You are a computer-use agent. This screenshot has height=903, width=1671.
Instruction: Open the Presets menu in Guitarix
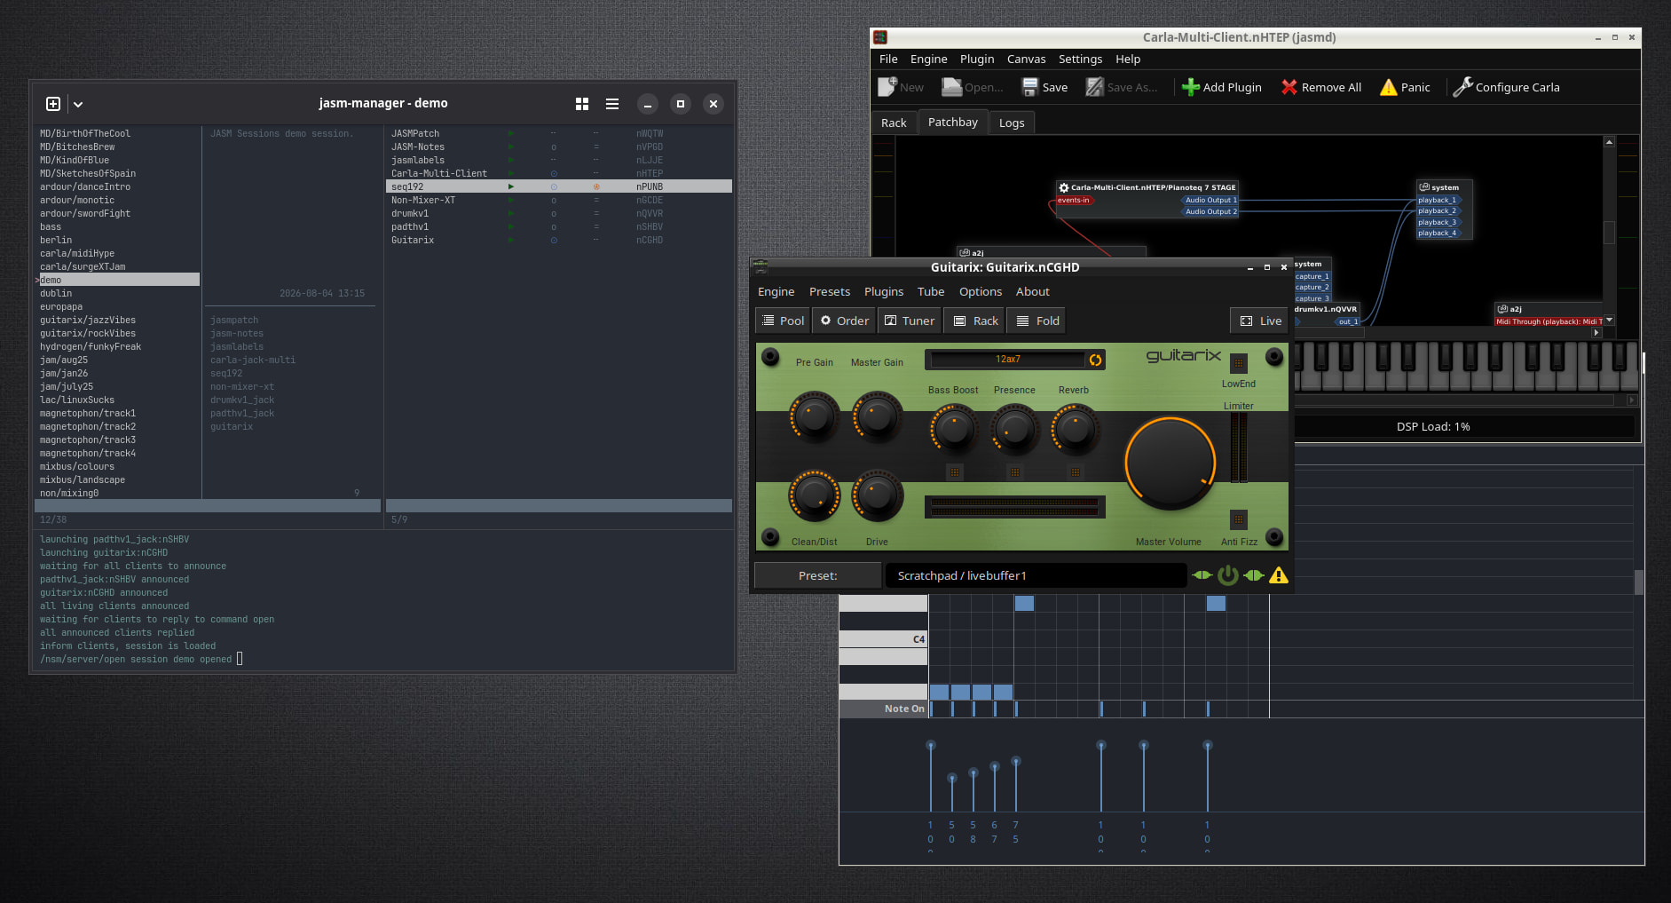pyautogui.click(x=830, y=291)
